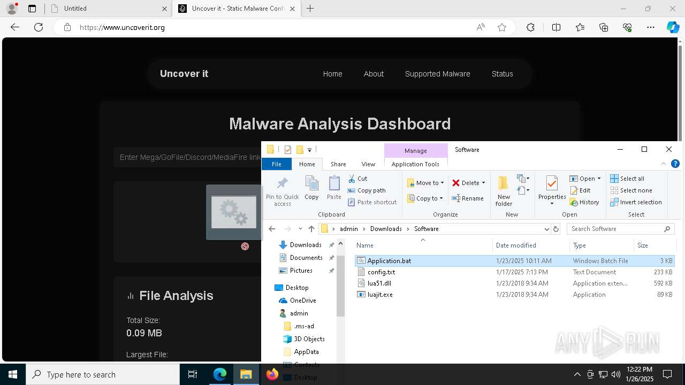The width and height of the screenshot is (685, 385).
Task: Click Paste shortcut in ribbon
Action: click(372, 202)
